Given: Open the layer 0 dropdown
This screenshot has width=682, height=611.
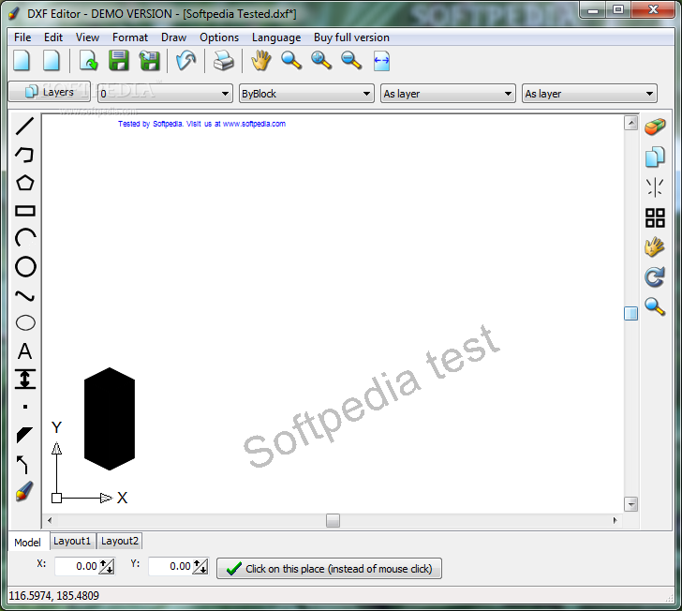Looking at the screenshot, I should coord(165,94).
